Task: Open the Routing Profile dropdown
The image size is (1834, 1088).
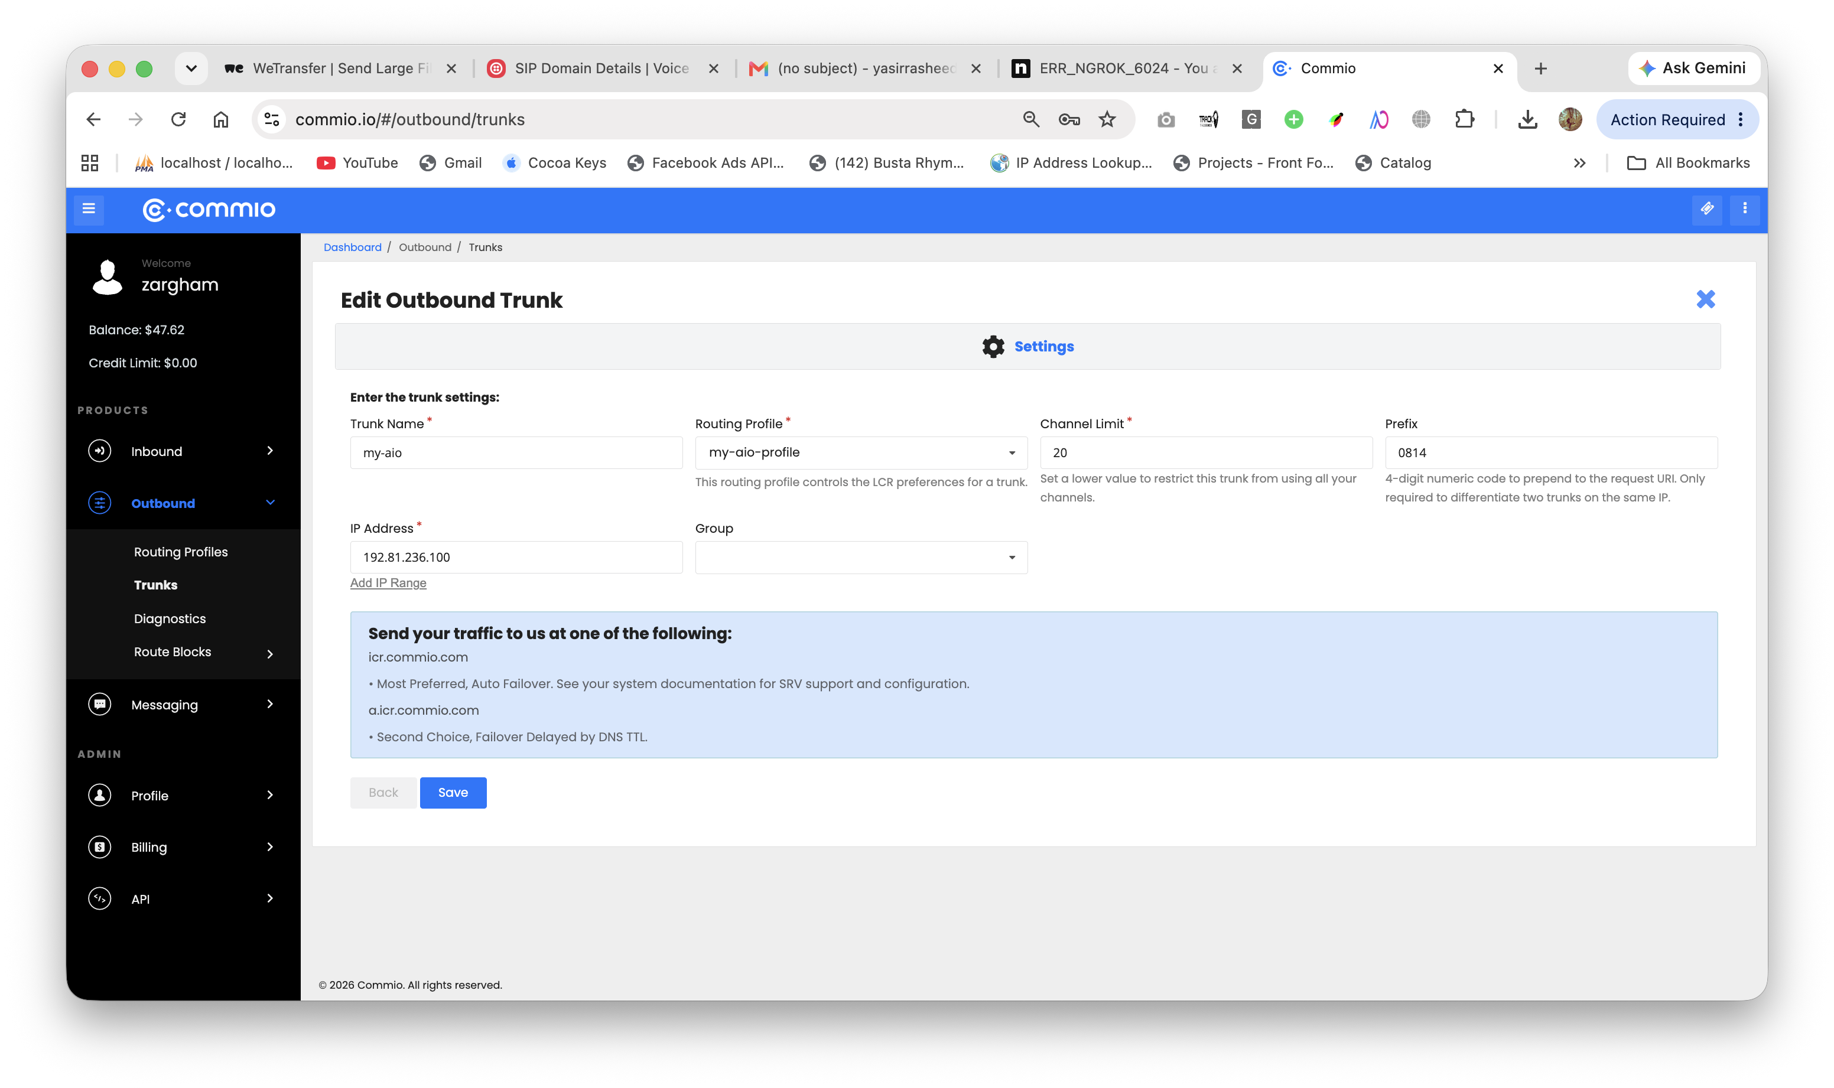Action: pos(861,452)
